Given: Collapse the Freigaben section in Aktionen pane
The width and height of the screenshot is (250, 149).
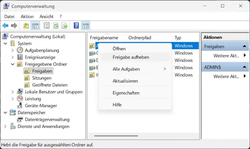Looking at the screenshot, I should point(244,46).
